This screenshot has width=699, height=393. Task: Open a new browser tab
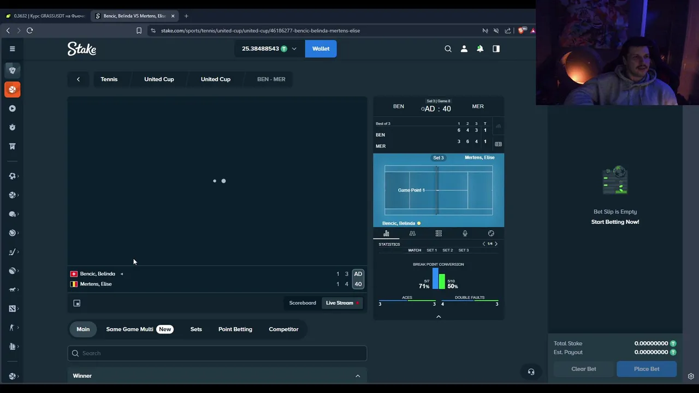186,16
